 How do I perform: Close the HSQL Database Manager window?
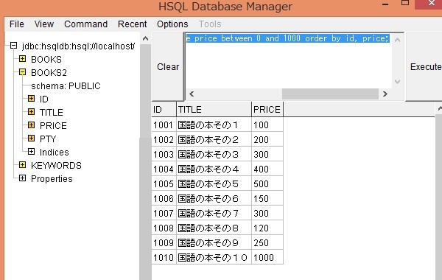[430, 4]
